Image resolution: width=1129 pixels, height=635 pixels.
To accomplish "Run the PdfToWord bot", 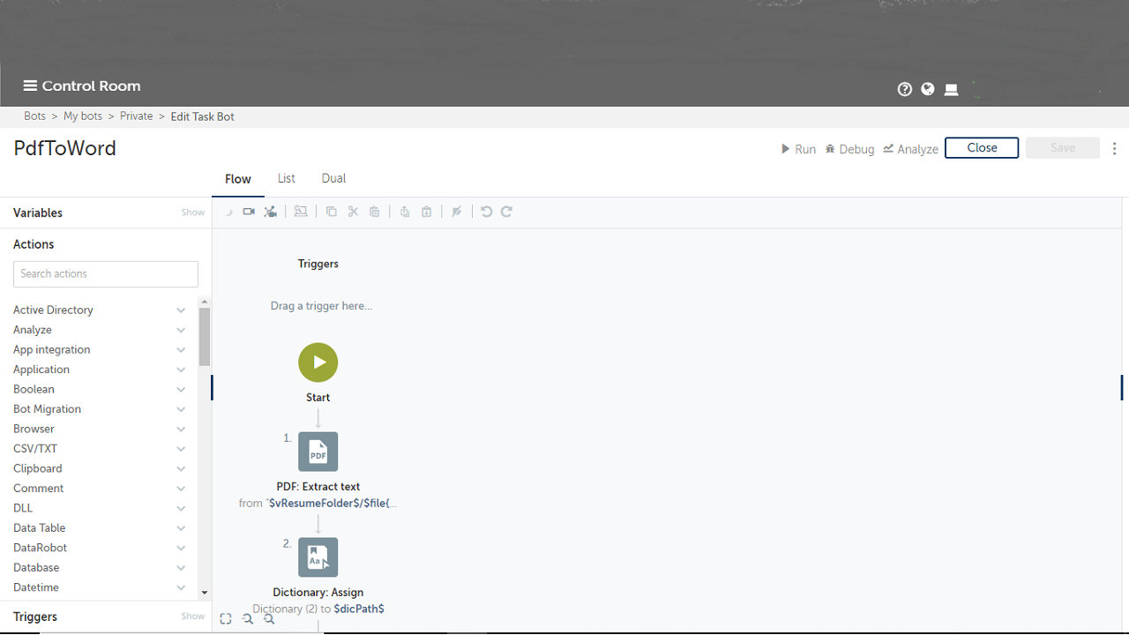I will click(798, 149).
